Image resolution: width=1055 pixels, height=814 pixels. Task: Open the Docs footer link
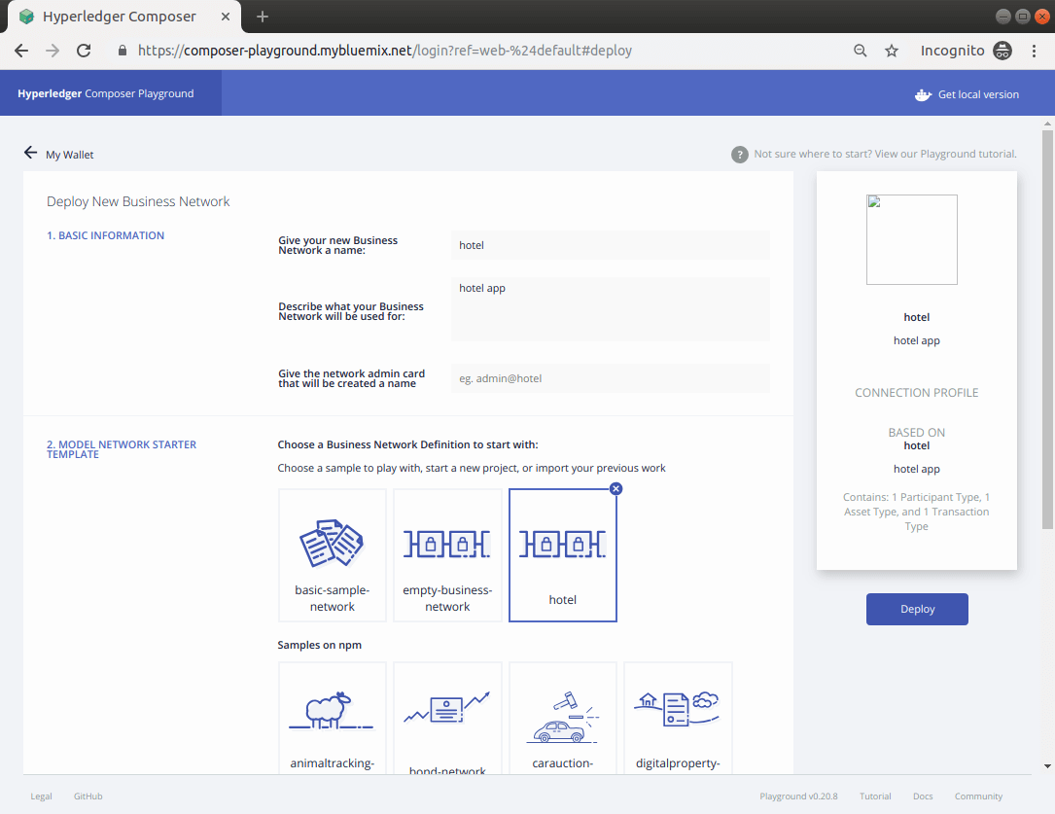(x=923, y=796)
